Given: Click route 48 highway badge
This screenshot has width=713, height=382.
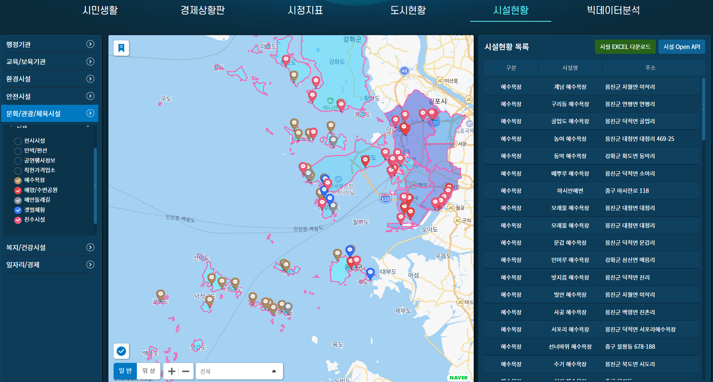Looking at the screenshot, I should pyautogui.click(x=405, y=71).
